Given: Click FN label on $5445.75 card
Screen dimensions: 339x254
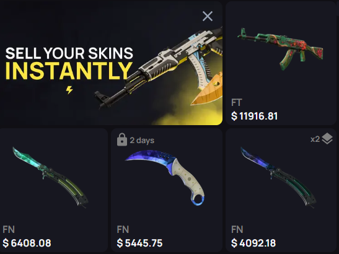Looking at the screenshot, I should (x=123, y=229).
